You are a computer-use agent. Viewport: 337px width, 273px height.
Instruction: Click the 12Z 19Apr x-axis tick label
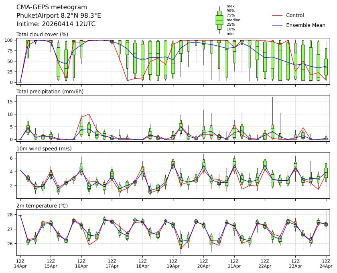(173, 263)
